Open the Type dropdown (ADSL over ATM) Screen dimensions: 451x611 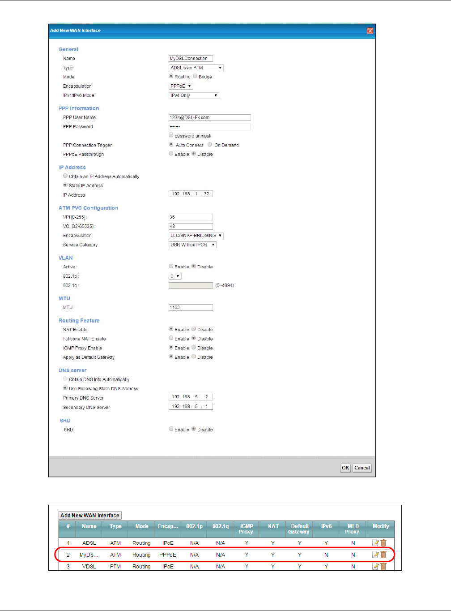[x=196, y=68]
